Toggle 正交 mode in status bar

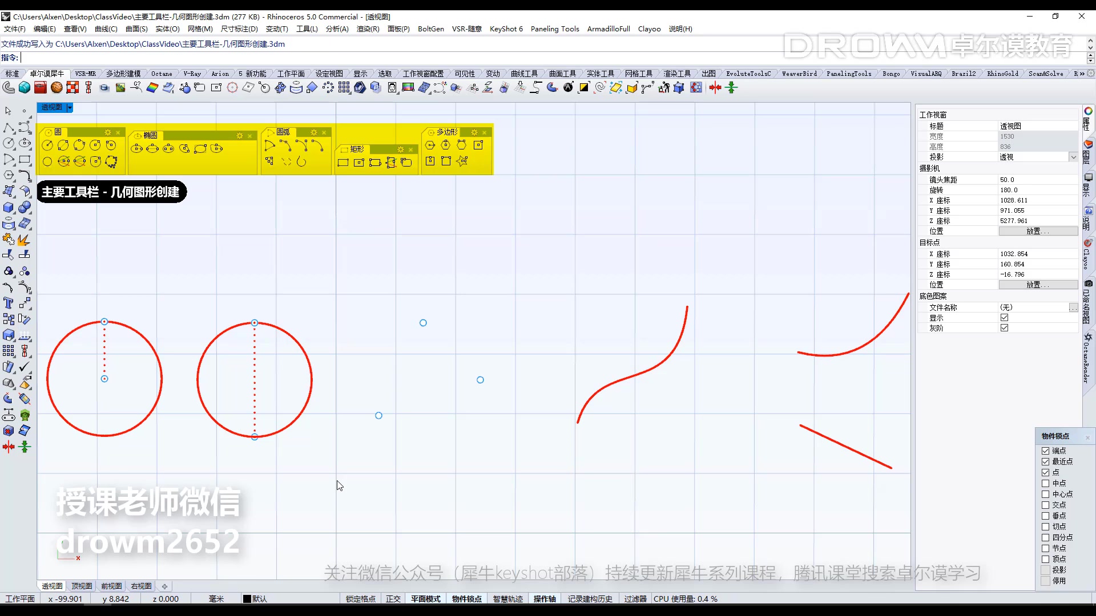(x=393, y=599)
